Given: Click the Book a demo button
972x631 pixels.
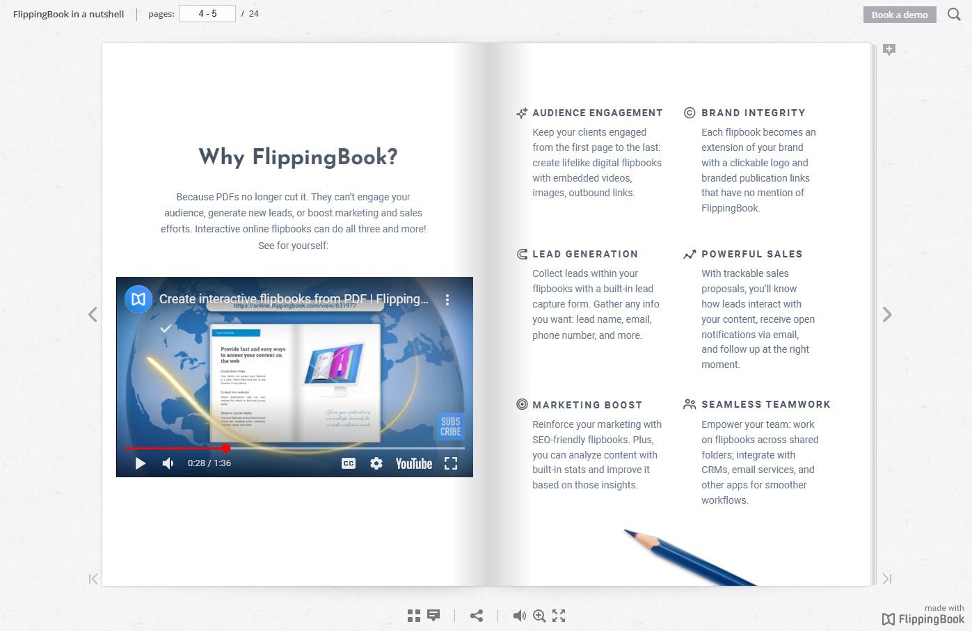Looking at the screenshot, I should pyautogui.click(x=900, y=15).
